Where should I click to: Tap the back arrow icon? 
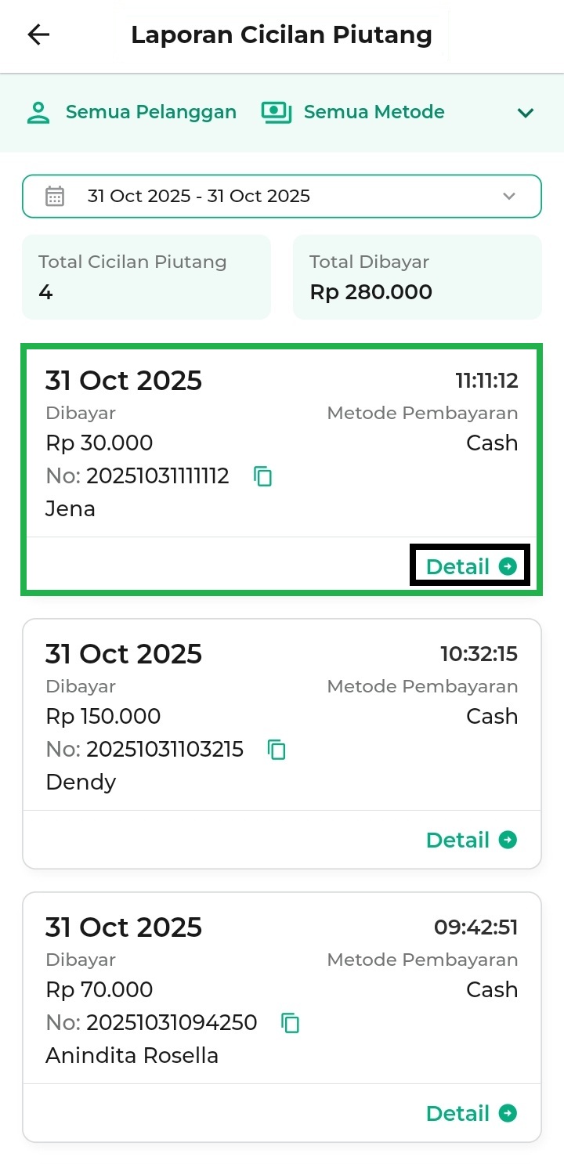38,35
